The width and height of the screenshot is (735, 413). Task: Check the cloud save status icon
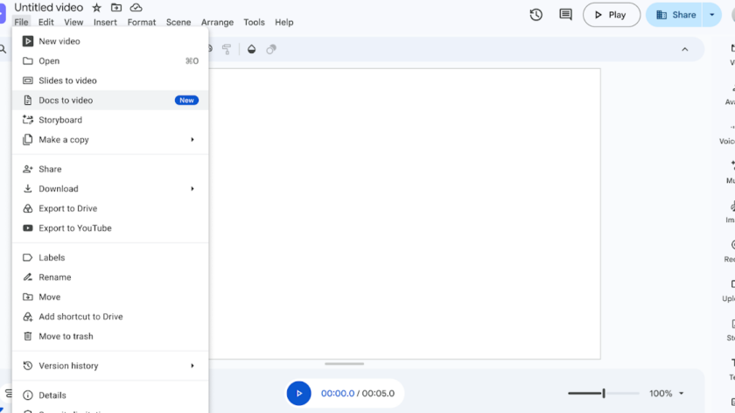(x=136, y=8)
